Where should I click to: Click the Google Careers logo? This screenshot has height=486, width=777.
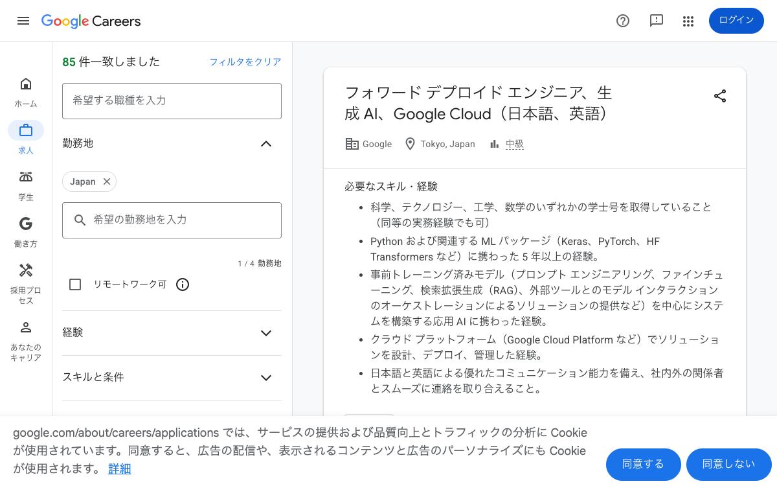91,21
